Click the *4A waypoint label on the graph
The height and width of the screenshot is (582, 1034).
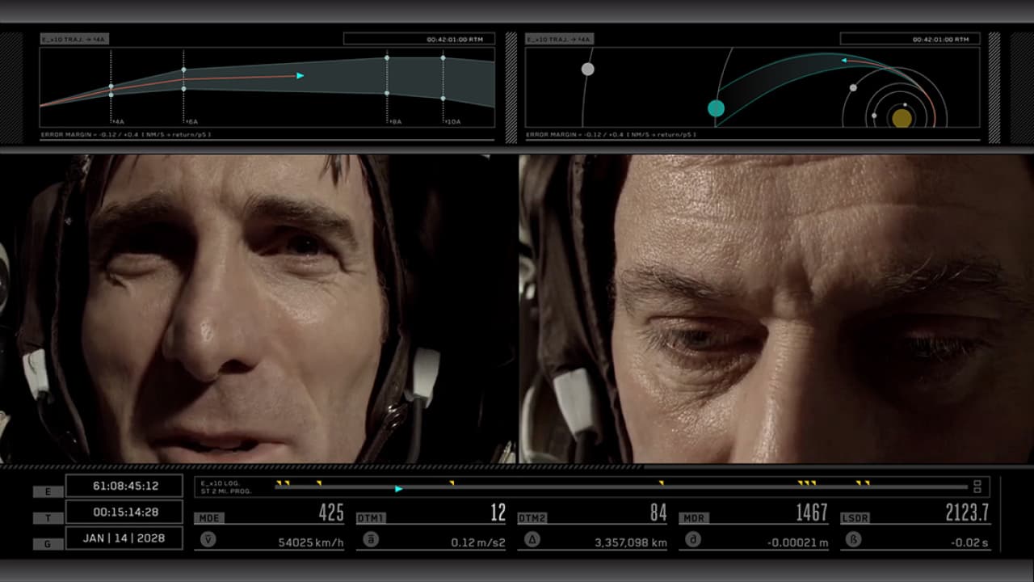pyautogui.click(x=118, y=121)
